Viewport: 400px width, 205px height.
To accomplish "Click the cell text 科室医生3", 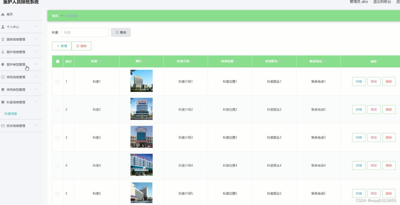I will [x=274, y=138].
